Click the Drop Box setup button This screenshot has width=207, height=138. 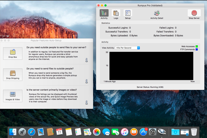[13, 53]
